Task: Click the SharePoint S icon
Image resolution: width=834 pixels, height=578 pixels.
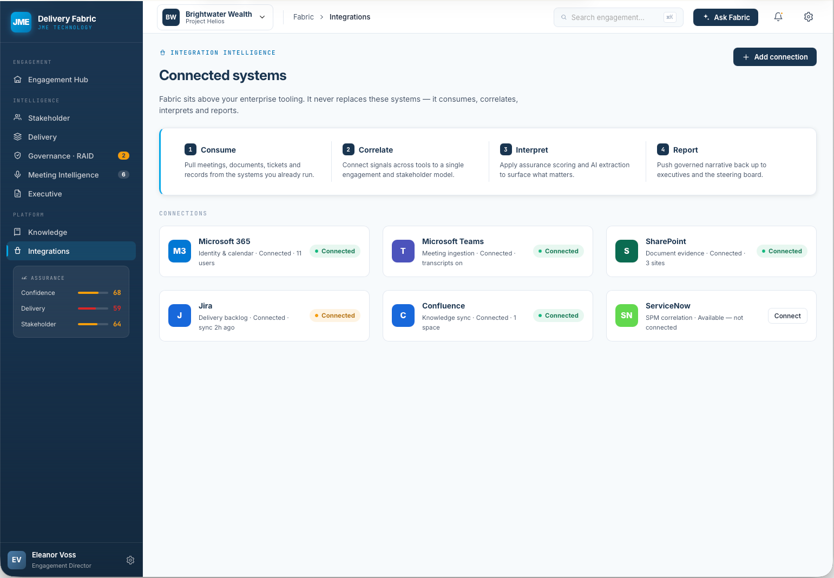Action: pyautogui.click(x=627, y=251)
